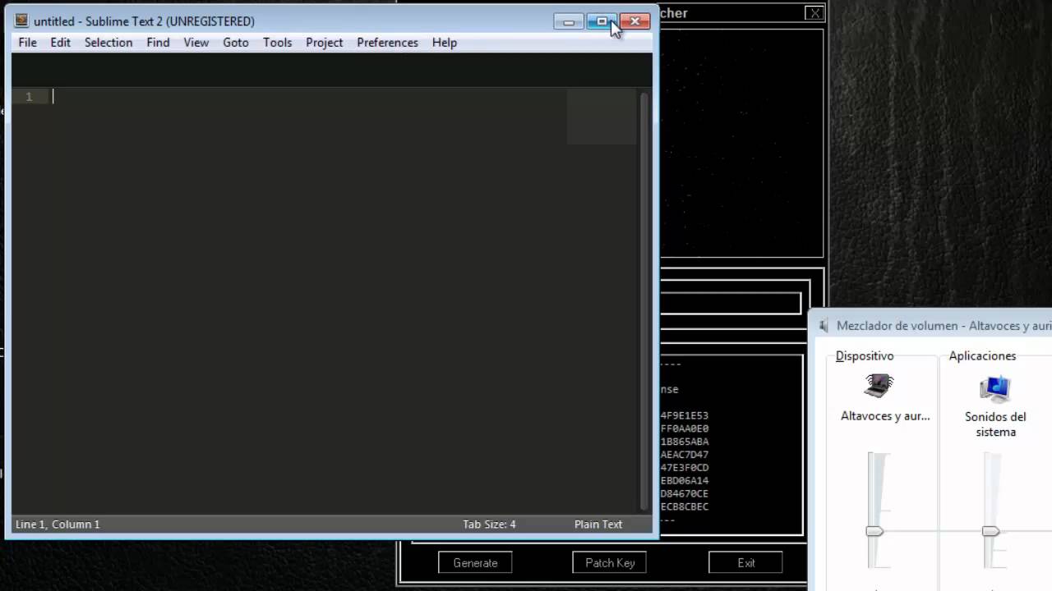The height and width of the screenshot is (591, 1052).
Task: Click the speaker icon in the mixer title bar
Action: click(824, 326)
